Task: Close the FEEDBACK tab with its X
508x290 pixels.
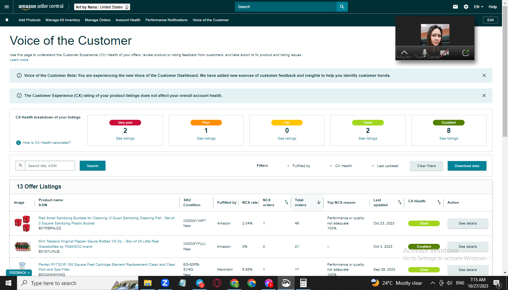Action: pyautogui.click(x=29, y=273)
